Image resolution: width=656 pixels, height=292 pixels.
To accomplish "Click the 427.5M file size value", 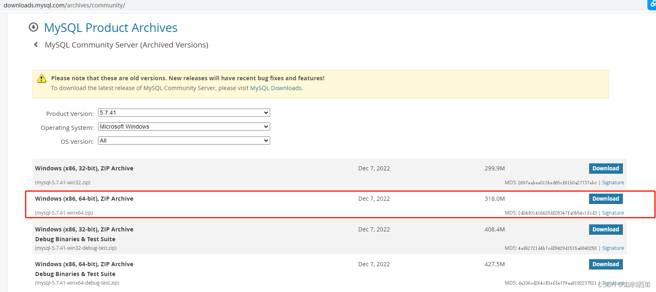I will click(x=494, y=264).
